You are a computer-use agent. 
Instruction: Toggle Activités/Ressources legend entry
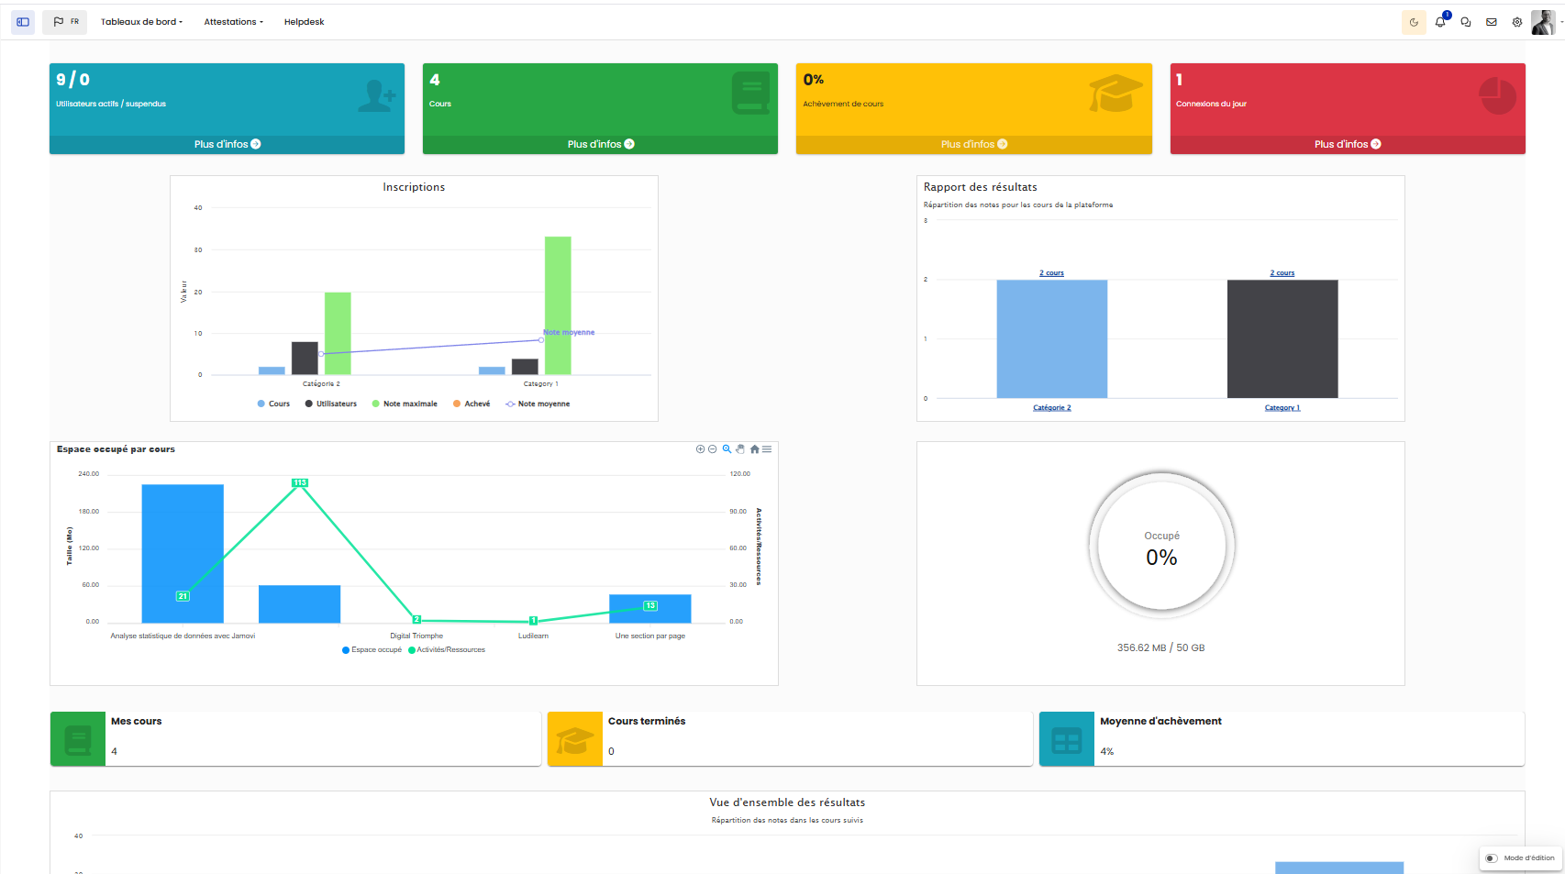pos(447,649)
